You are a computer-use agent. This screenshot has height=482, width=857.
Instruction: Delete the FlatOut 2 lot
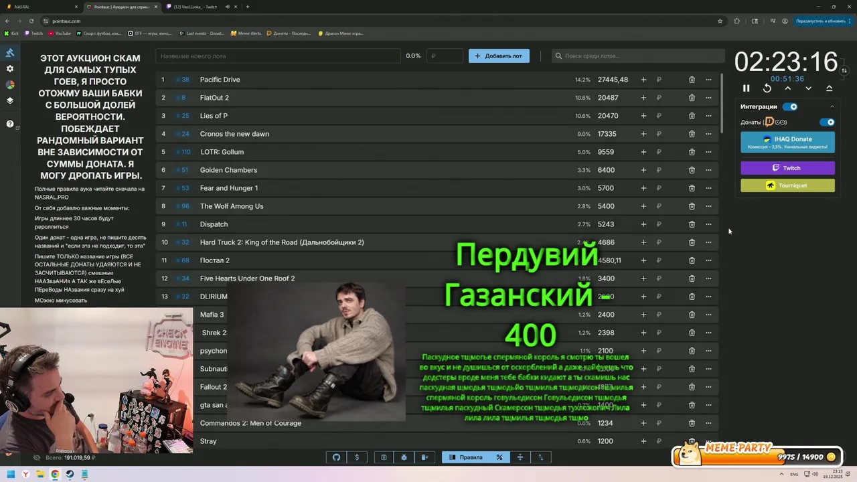(x=692, y=98)
